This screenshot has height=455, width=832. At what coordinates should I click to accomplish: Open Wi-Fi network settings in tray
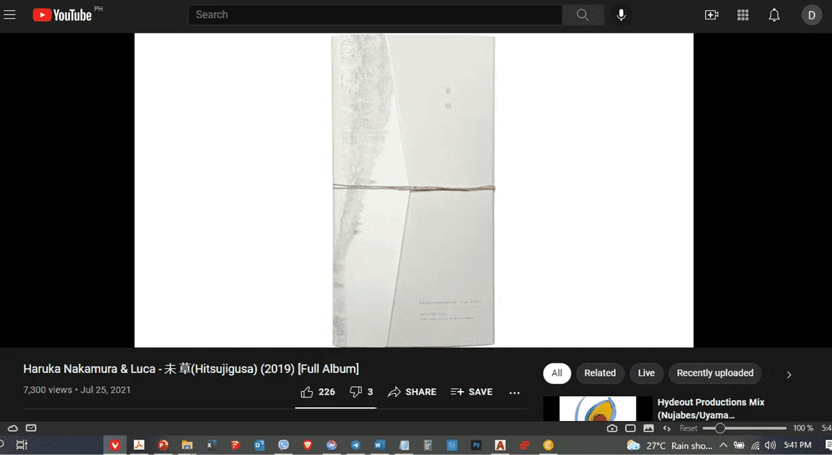pyautogui.click(x=756, y=445)
